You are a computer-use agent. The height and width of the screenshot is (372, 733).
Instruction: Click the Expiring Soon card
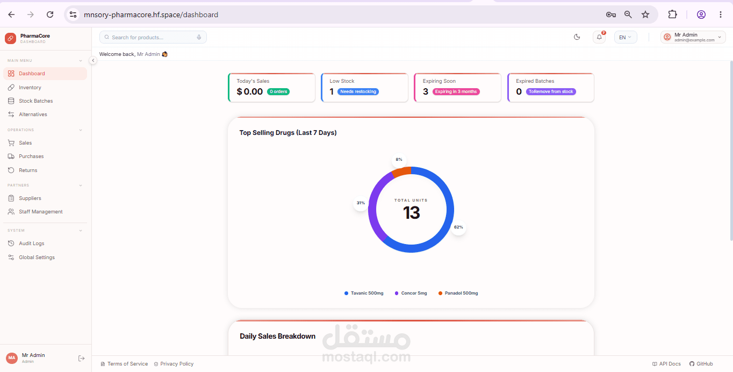point(457,88)
